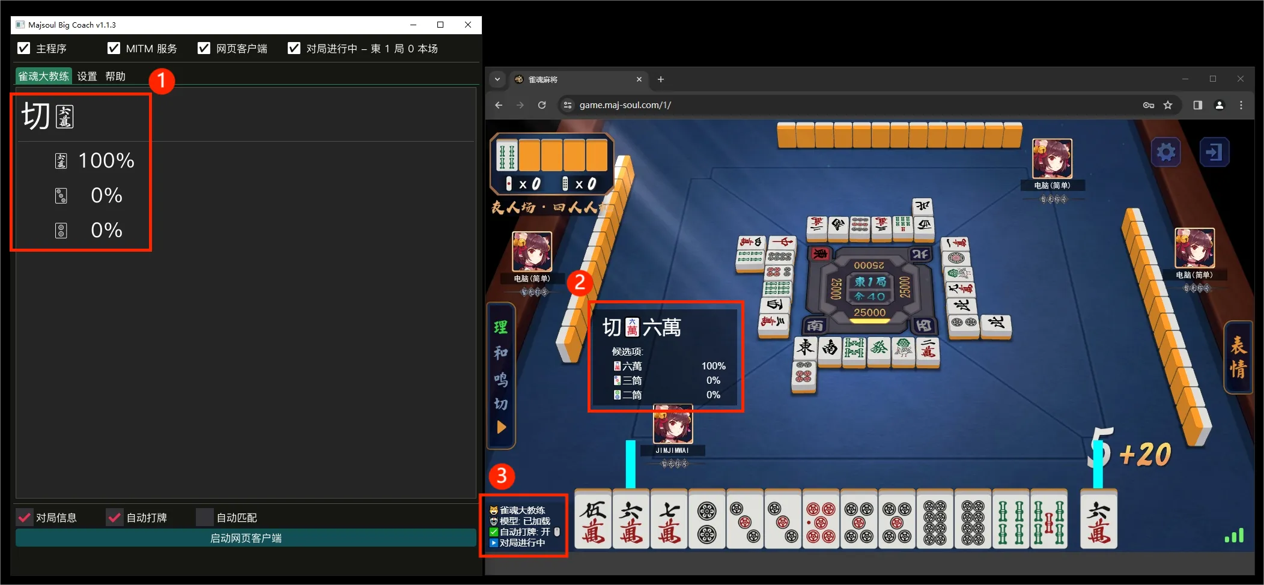The image size is (1264, 585).
Task: Click the 100% value in coach window
Action: click(106, 160)
